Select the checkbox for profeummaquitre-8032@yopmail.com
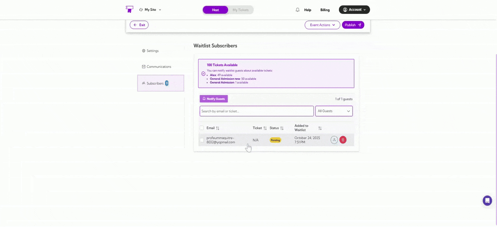The image size is (497, 227). click(x=202, y=140)
